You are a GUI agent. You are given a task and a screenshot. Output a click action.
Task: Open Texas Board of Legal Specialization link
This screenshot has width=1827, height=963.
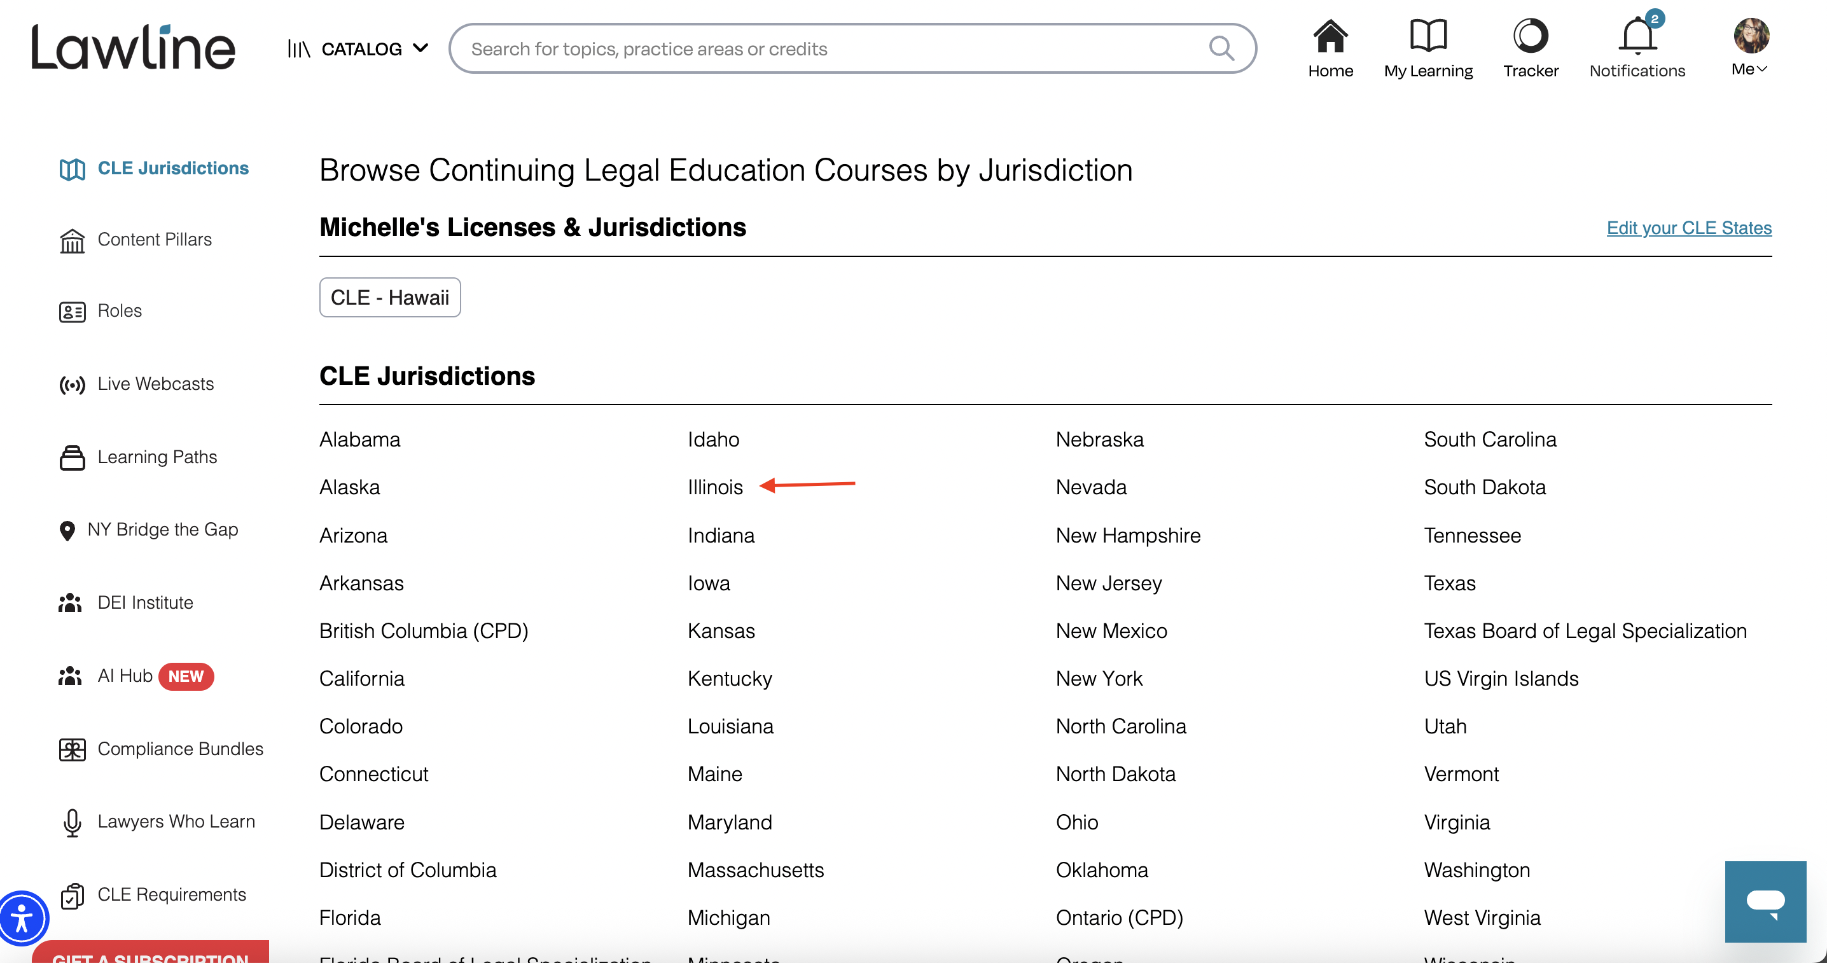(x=1585, y=631)
